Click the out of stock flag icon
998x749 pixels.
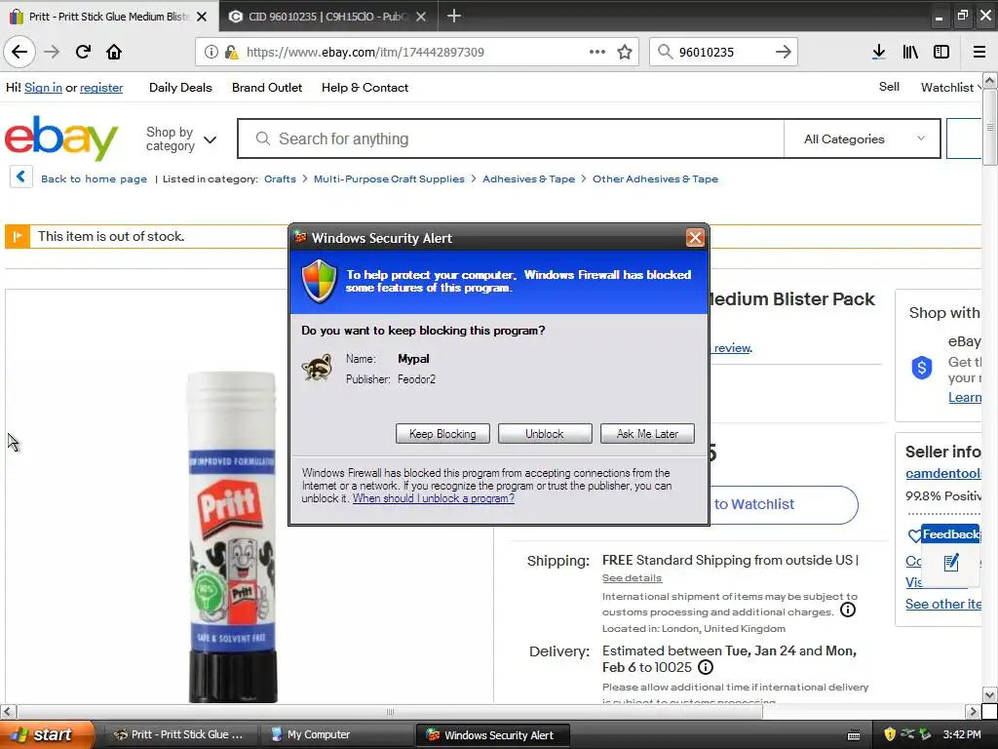18,237
